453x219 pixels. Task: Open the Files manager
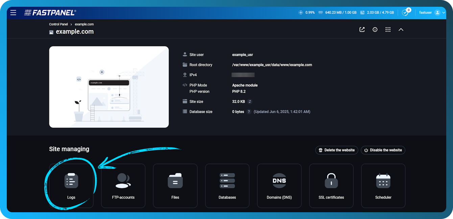(175, 186)
